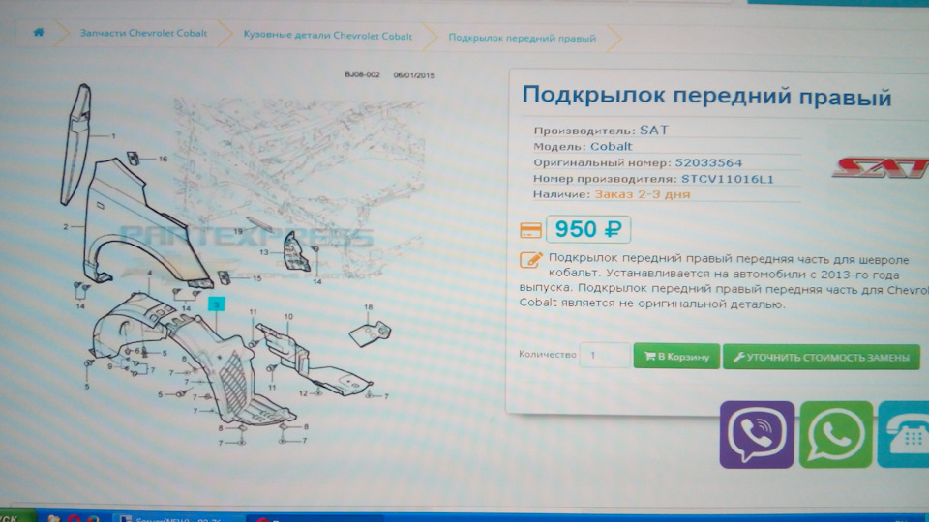Click the page title Подкрылок передний правый
The image size is (929, 522).
706,96
